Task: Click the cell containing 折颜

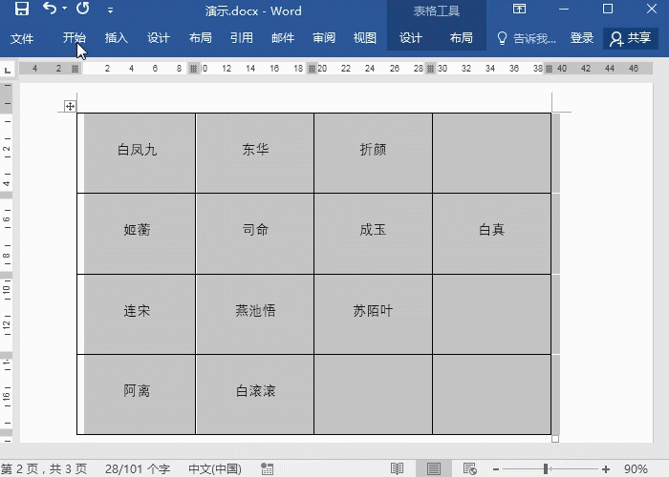Action: click(373, 153)
